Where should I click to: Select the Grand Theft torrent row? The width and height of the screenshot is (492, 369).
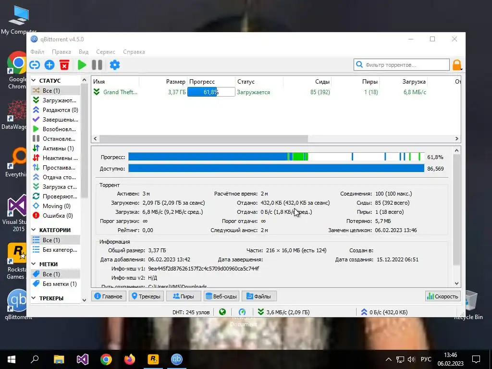click(x=276, y=92)
